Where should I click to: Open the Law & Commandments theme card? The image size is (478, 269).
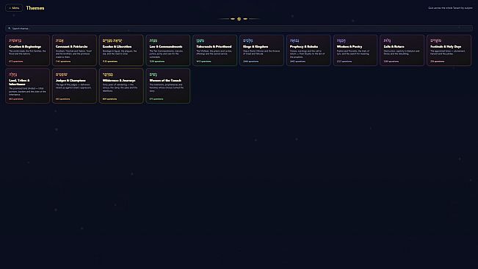click(x=168, y=50)
